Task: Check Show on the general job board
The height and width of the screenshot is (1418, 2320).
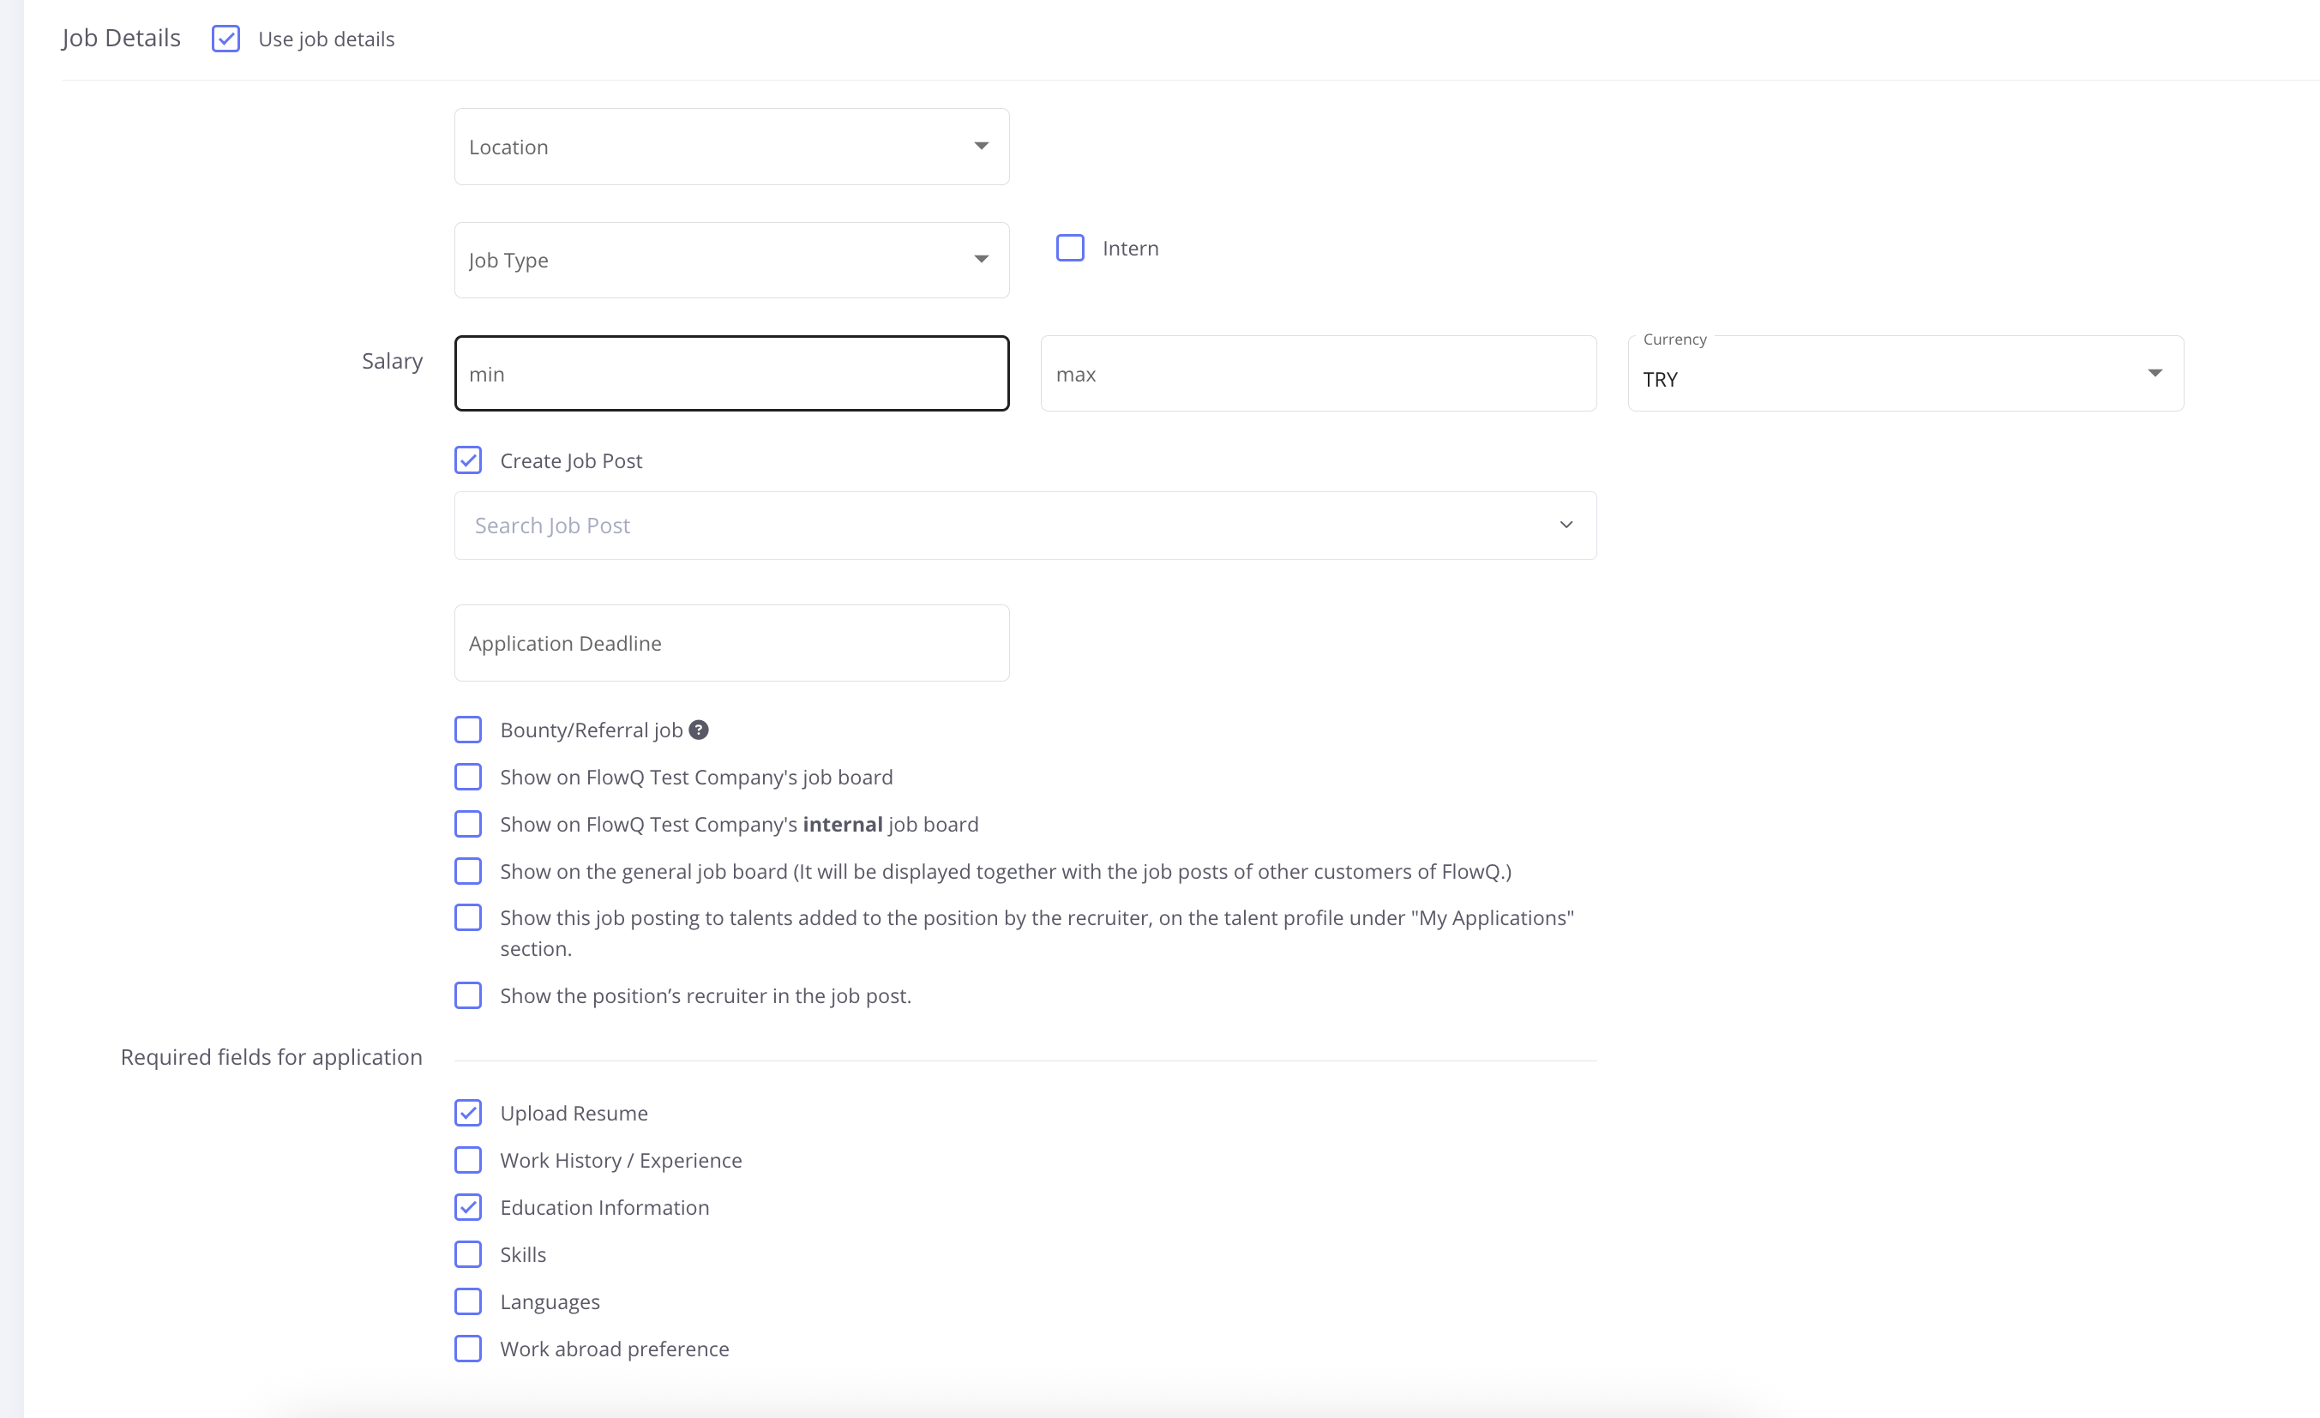Action: pos(468,871)
